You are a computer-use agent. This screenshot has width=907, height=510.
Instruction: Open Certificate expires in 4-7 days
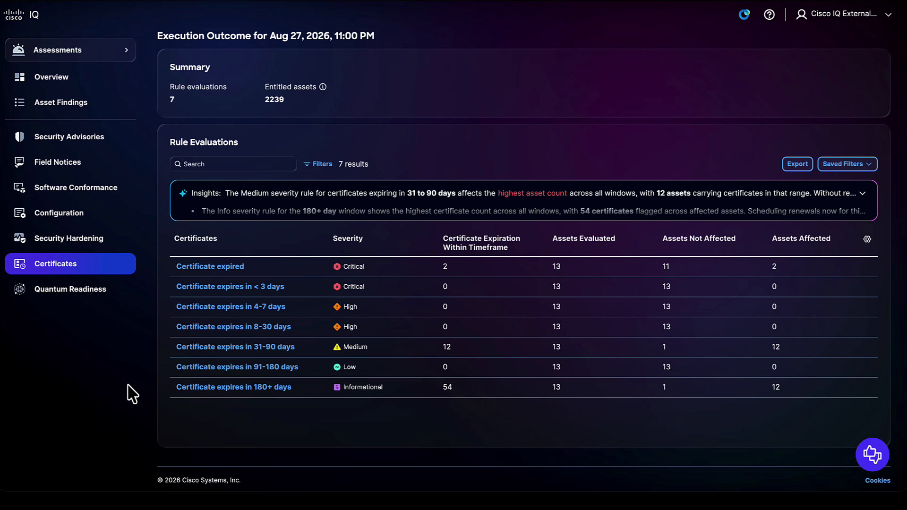(231, 307)
